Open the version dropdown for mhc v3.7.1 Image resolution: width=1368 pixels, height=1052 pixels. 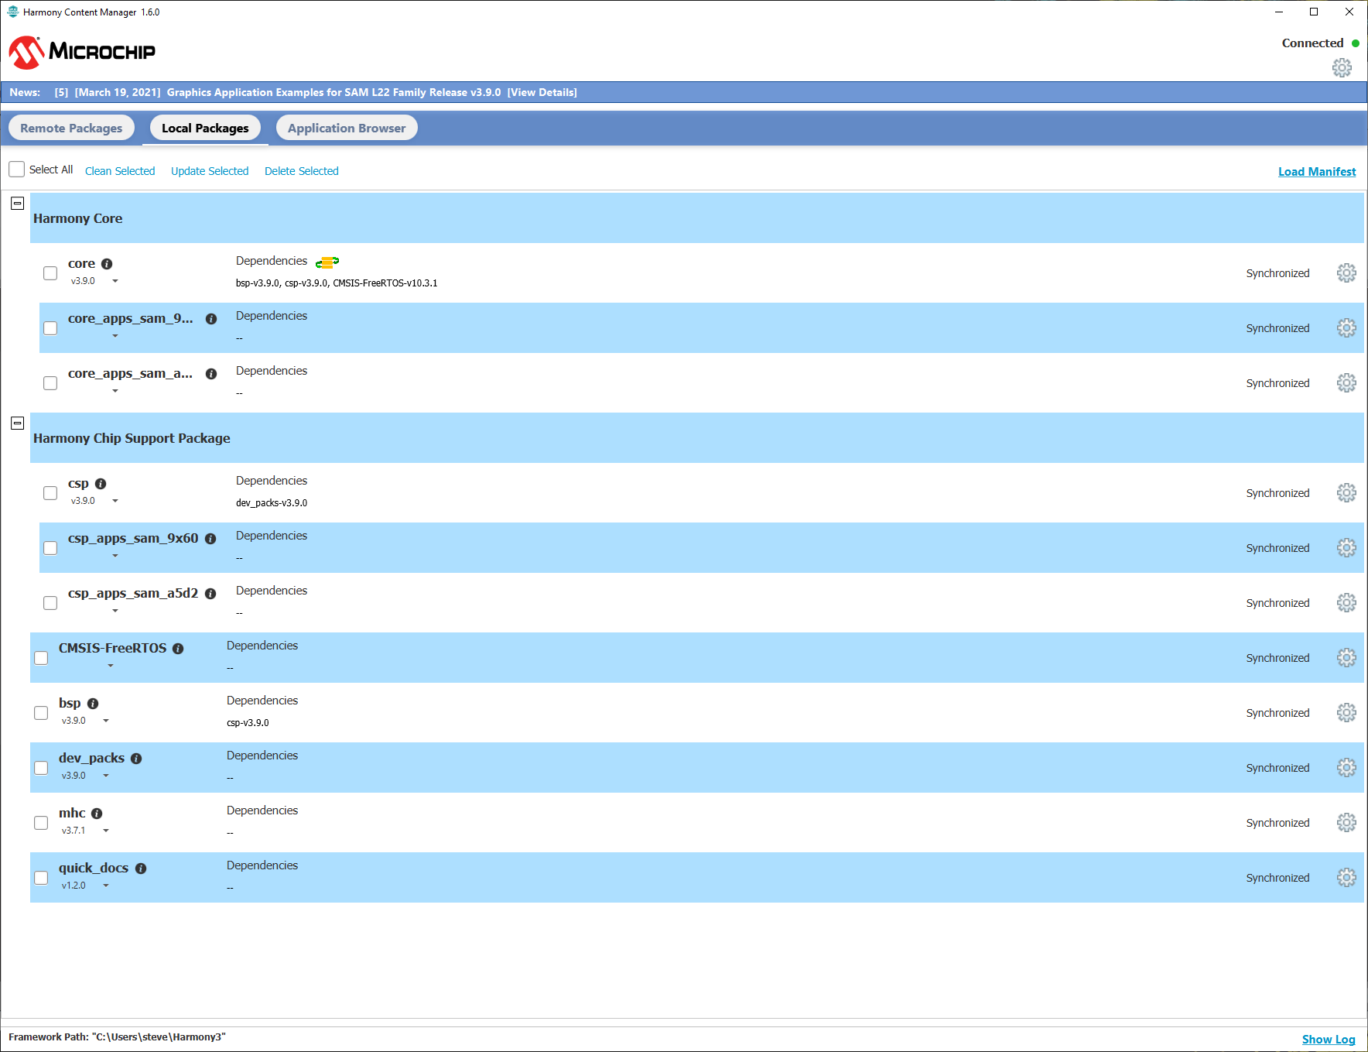(106, 830)
